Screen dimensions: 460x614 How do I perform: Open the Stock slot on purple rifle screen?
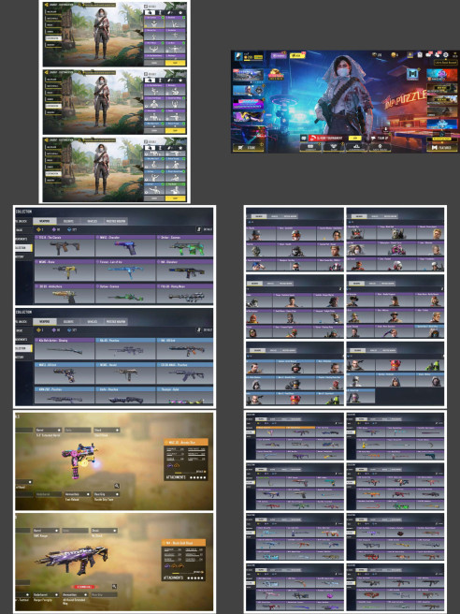pyautogui.click(x=105, y=531)
